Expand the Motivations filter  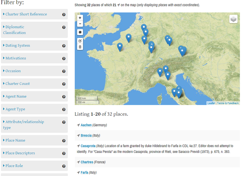click(x=16, y=58)
